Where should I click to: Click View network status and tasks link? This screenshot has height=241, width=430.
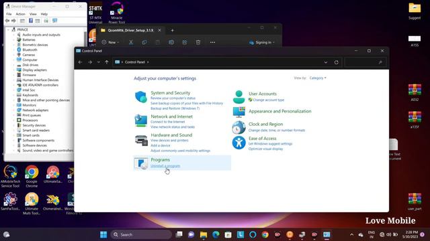173,127
